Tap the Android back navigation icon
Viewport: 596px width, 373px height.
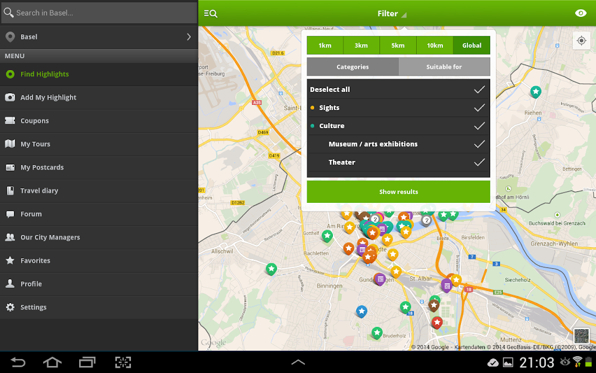(17, 362)
